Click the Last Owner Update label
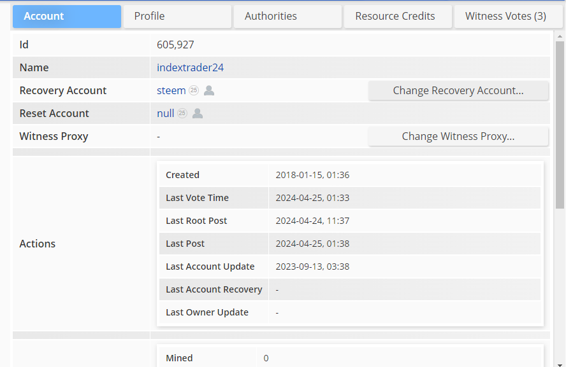Screen dimensions: 566x367 pyautogui.click(x=207, y=312)
